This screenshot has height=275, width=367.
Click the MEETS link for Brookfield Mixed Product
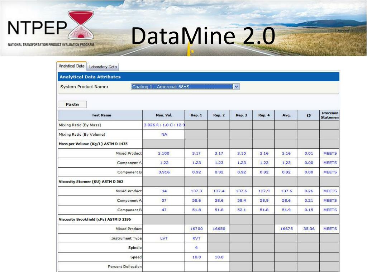[330, 229]
